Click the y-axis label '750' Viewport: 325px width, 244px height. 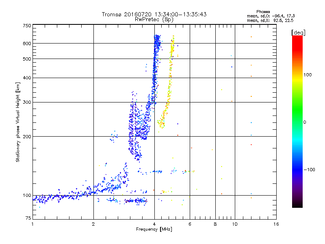(27, 26)
